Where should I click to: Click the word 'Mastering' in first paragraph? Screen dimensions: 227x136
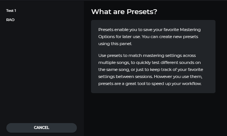click(190, 30)
